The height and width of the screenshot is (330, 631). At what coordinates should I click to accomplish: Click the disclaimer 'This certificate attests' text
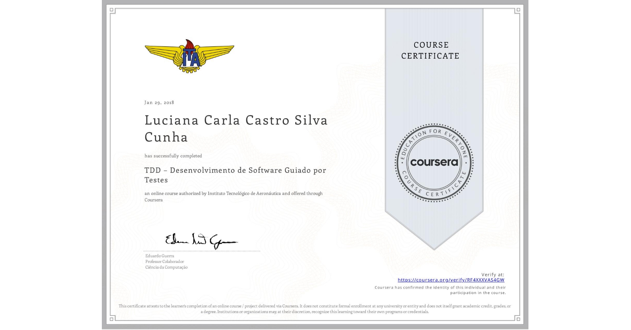(315, 309)
